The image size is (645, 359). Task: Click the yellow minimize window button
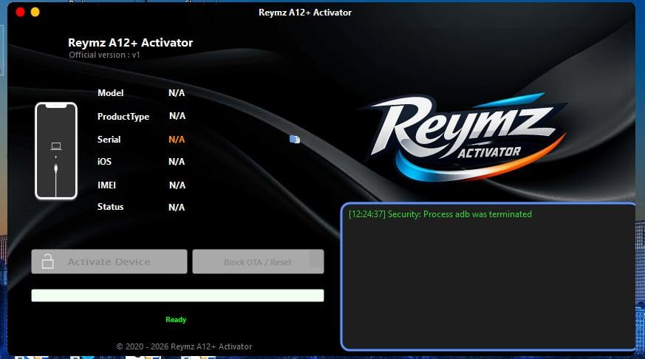tap(35, 12)
